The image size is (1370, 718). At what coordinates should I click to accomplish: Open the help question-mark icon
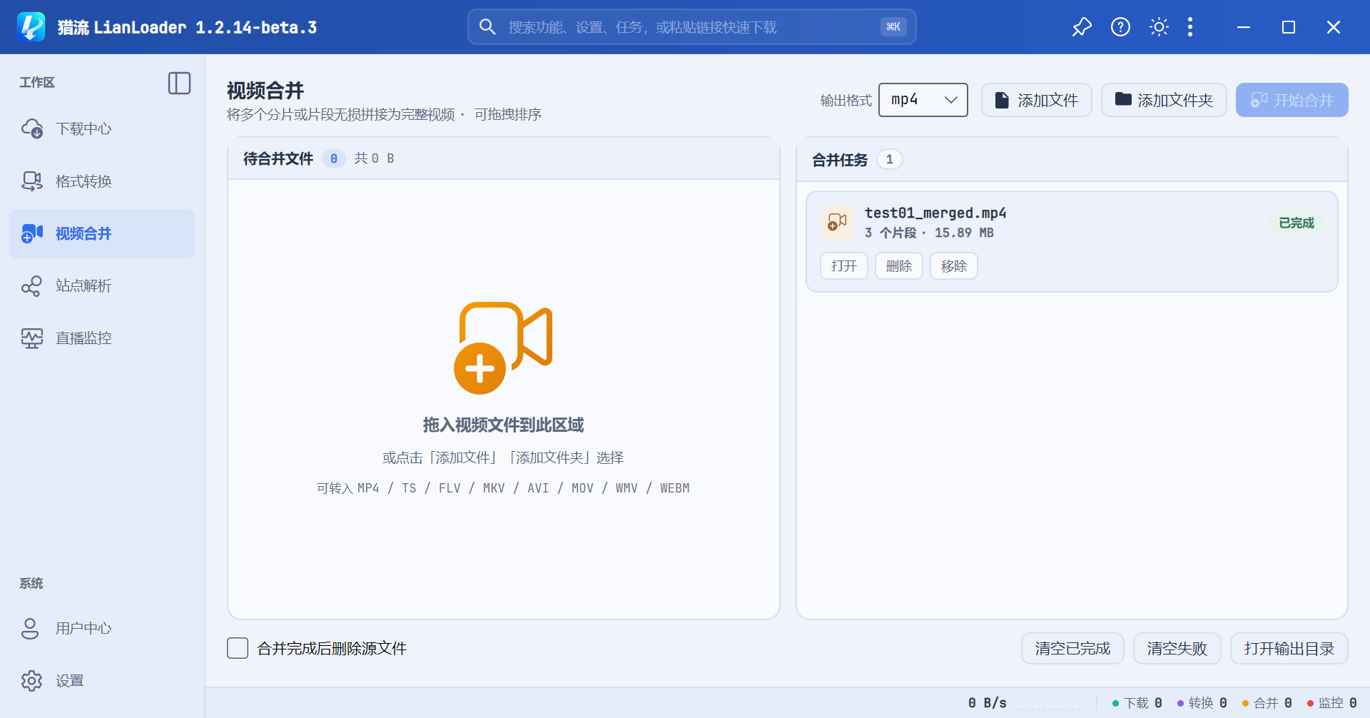1120,27
